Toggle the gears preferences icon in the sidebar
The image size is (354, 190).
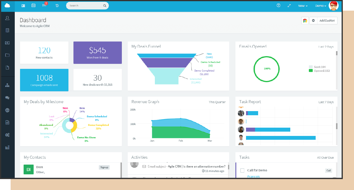click(7, 135)
